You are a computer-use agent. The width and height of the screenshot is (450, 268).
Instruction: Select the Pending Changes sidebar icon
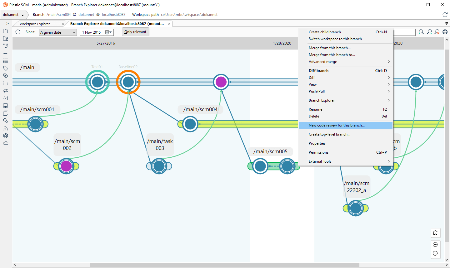coord(5,38)
